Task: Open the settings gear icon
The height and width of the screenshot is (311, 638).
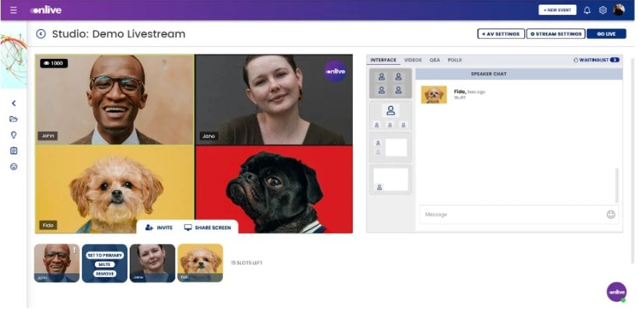Action: 602,10
